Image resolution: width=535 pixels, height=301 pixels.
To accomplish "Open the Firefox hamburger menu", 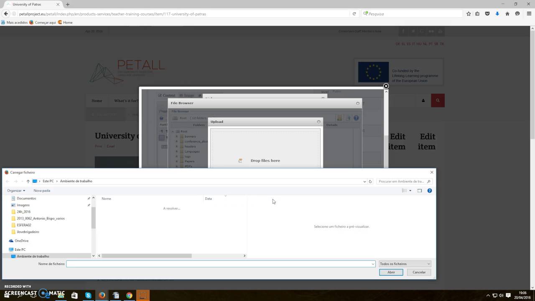I will click(528, 14).
